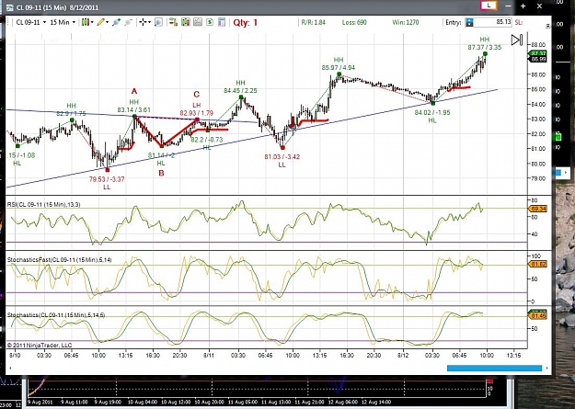This screenshot has width=575, height=409.
Task: Click the 79.00 price axis label
Action: pyautogui.click(x=538, y=178)
